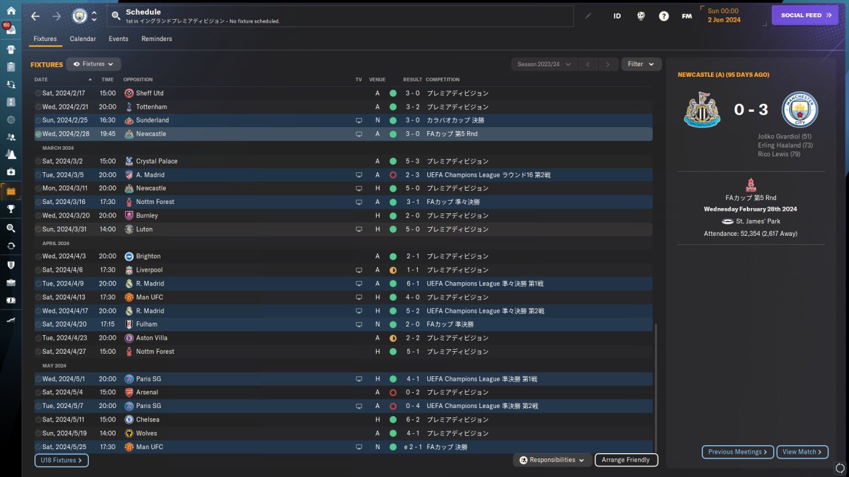Open the Competitions trophy icon

(11, 209)
